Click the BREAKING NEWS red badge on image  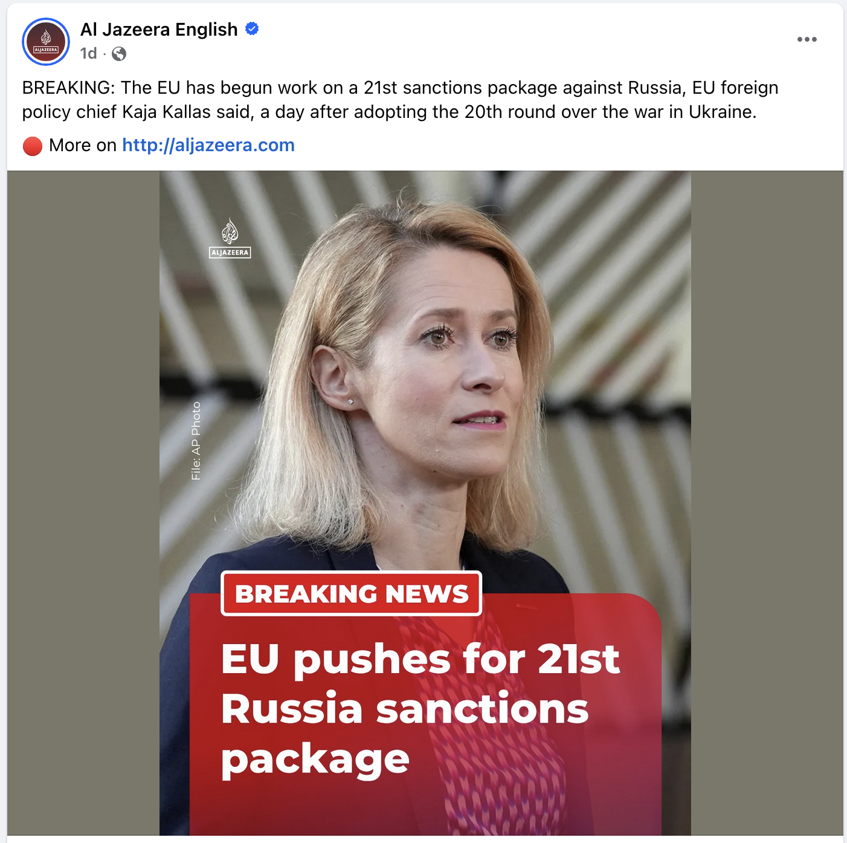point(352,593)
